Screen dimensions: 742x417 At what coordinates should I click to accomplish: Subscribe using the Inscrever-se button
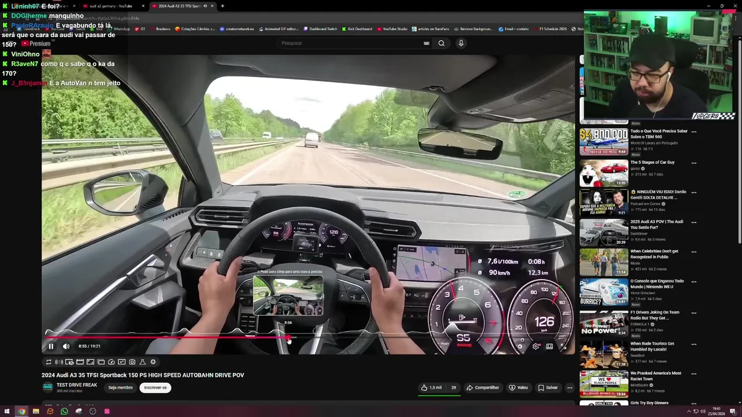(x=155, y=387)
